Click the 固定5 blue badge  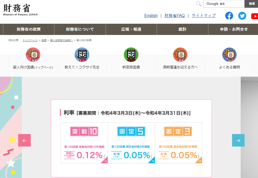[x=131, y=131]
